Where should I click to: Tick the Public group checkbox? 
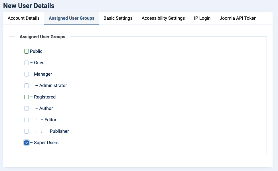pyautogui.click(x=27, y=51)
